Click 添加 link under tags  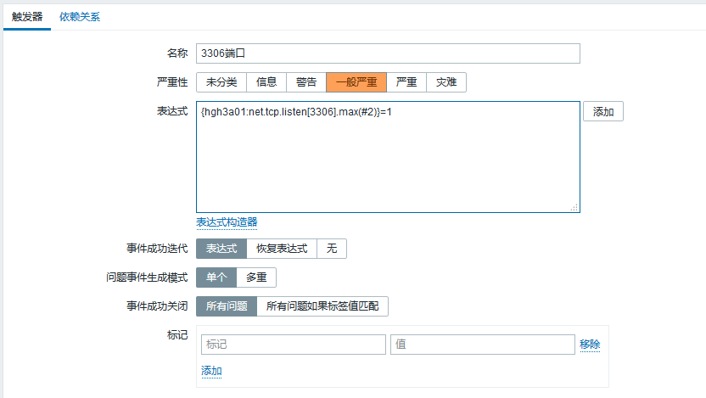[211, 371]
